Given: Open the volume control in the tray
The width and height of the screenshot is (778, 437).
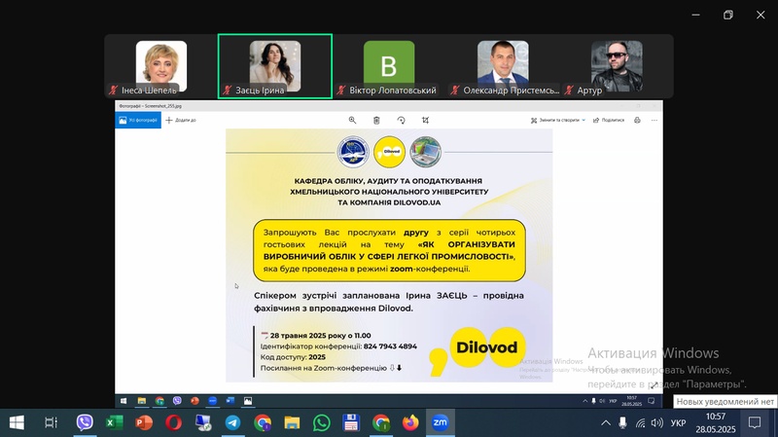Looking at the screenshot, I should (657, 423).
